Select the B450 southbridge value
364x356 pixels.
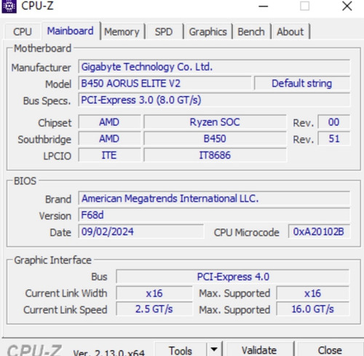pos(215,138)
